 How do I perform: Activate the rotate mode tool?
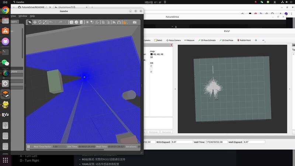coord(40,22)
